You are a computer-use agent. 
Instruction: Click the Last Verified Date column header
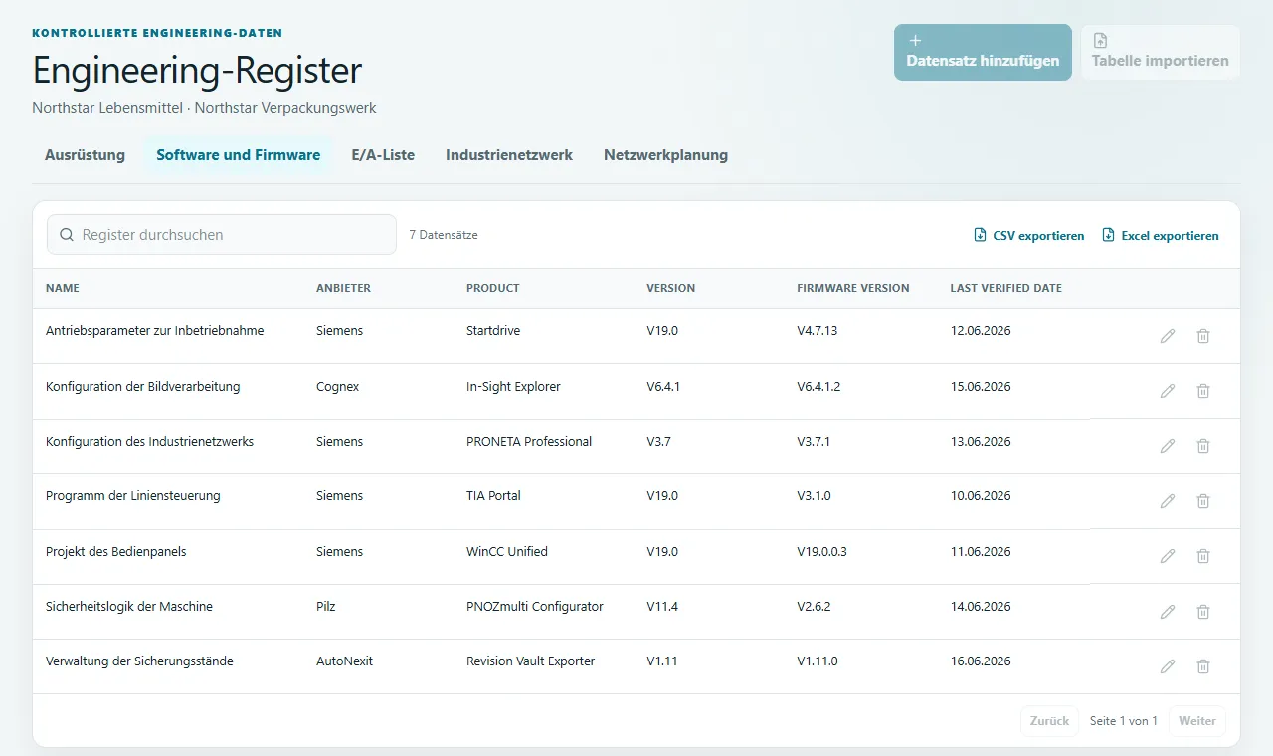pos(1006,288)
